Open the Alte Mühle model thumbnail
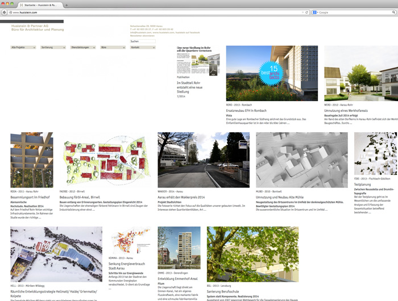Screen dimensions: 398x301 301,161
